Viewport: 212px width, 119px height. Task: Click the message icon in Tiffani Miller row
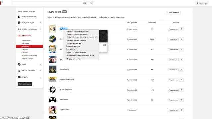181,110
